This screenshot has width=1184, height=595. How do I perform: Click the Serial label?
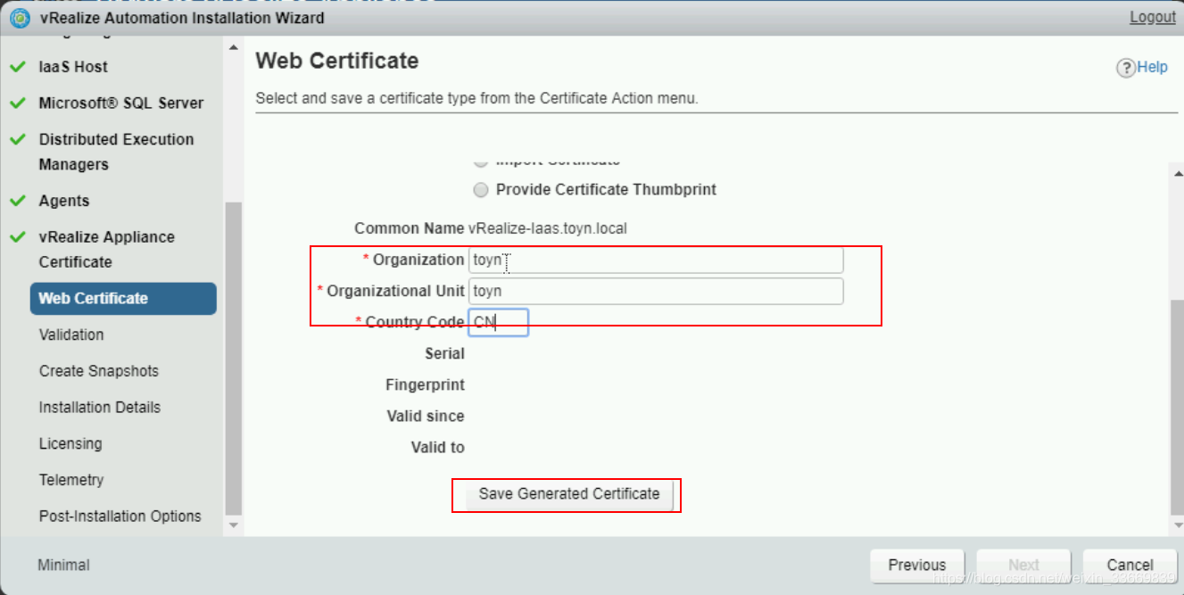point(444,354)
